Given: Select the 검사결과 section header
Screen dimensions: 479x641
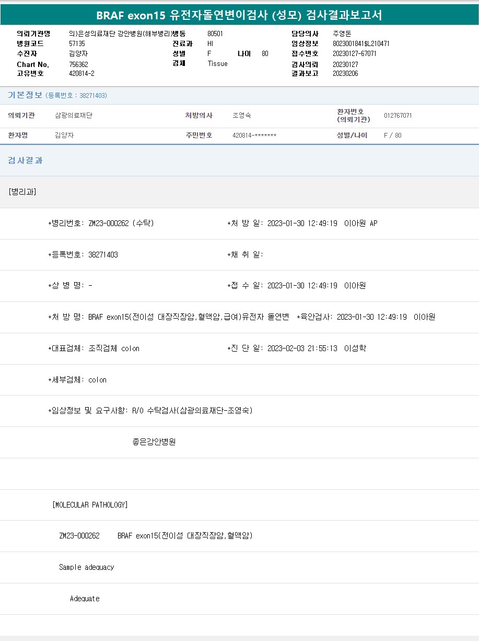Looking at the screenshot, I should pos(25,161).
